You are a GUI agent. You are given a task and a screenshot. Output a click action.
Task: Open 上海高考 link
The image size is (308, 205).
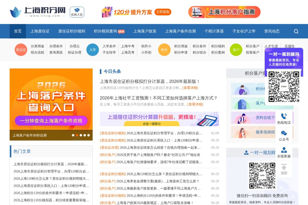point(128,53)
